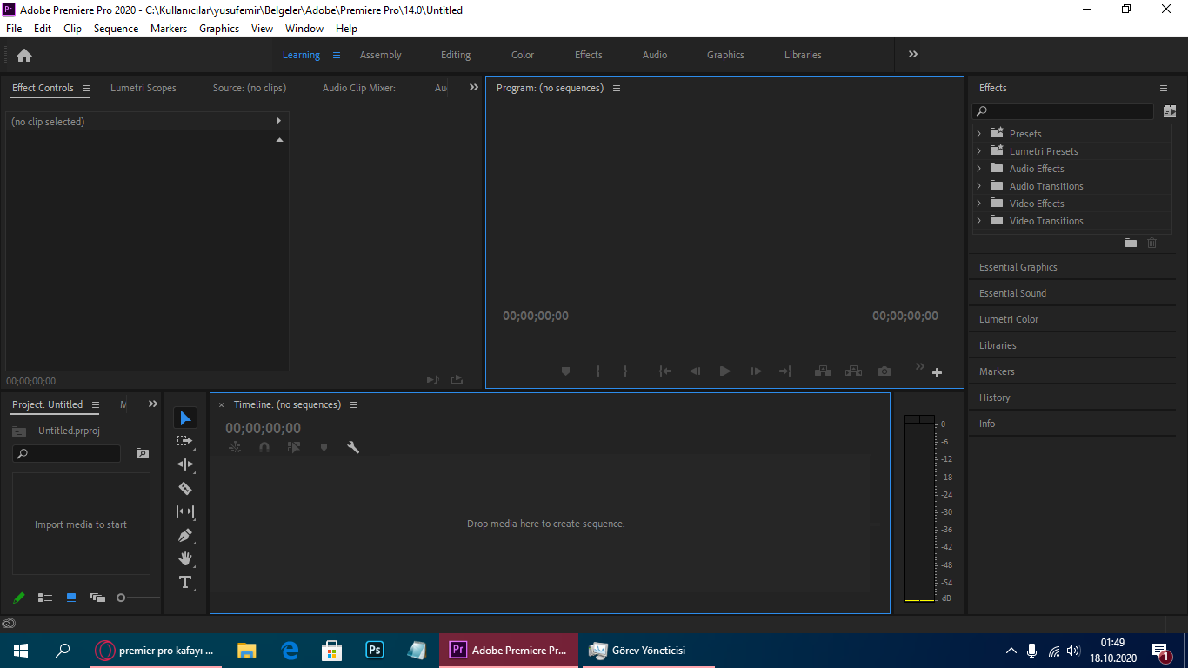Switch to the Color workspace
The image size is (1188, 668).
tap(523, 55)
